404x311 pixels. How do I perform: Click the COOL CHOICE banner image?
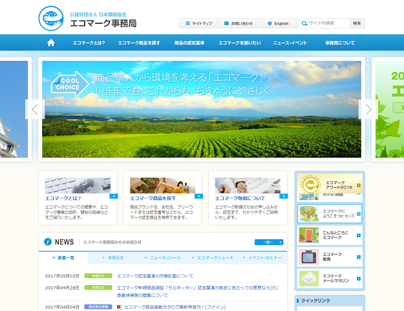click(202, 109)
